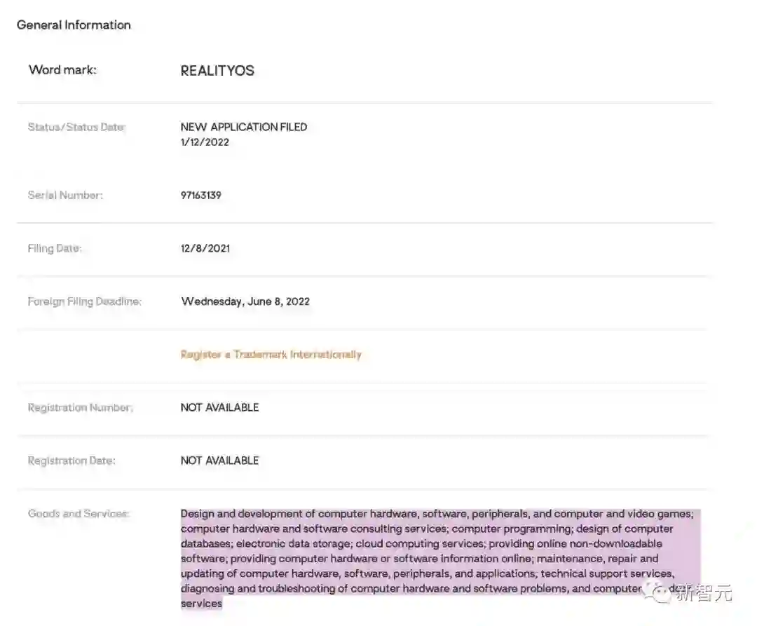Click the Registration Date label

[71, 461]
